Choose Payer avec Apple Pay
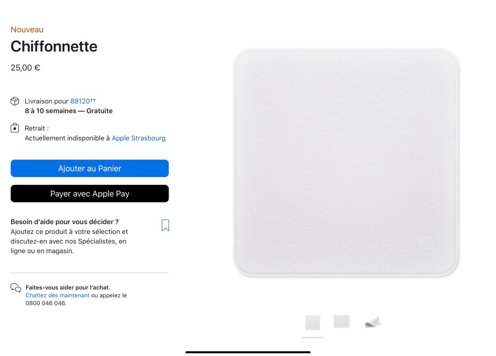 coord(90,194)
